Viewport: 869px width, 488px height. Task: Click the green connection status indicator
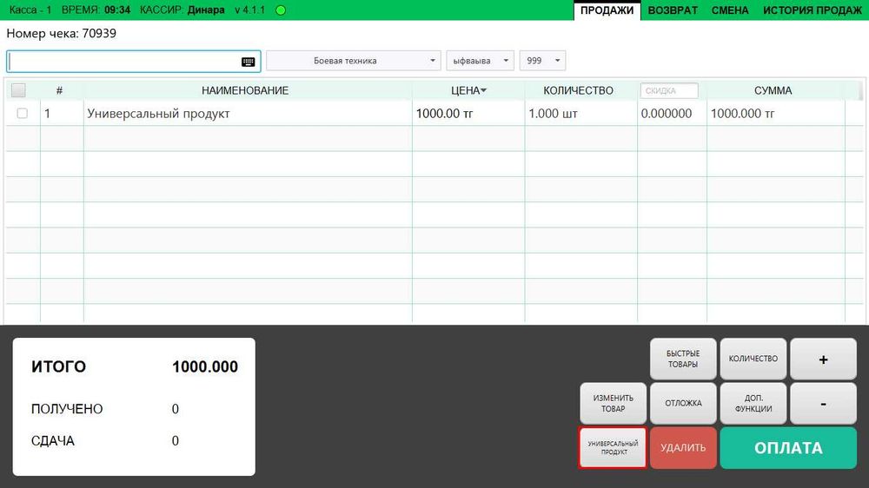click(281, 10)
